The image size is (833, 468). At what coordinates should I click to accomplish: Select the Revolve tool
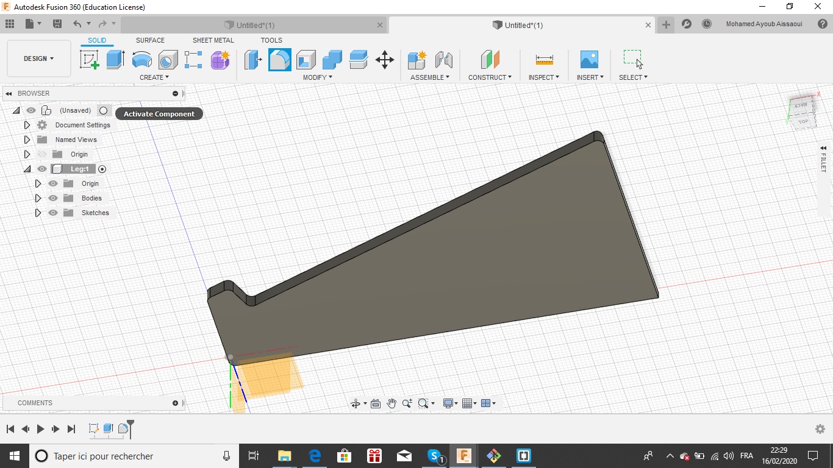141,60
